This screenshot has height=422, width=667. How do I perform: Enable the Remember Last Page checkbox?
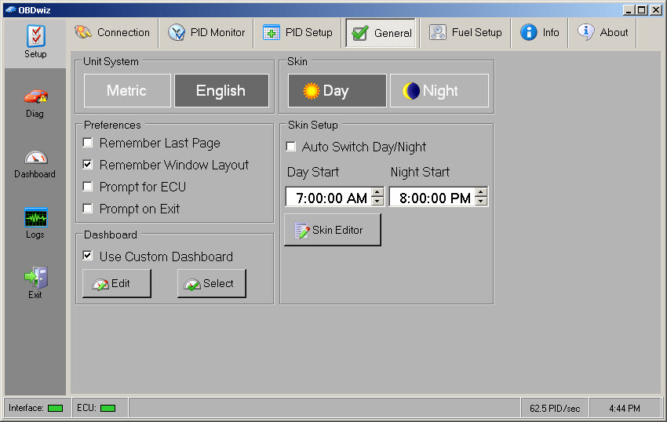[88, 143]
